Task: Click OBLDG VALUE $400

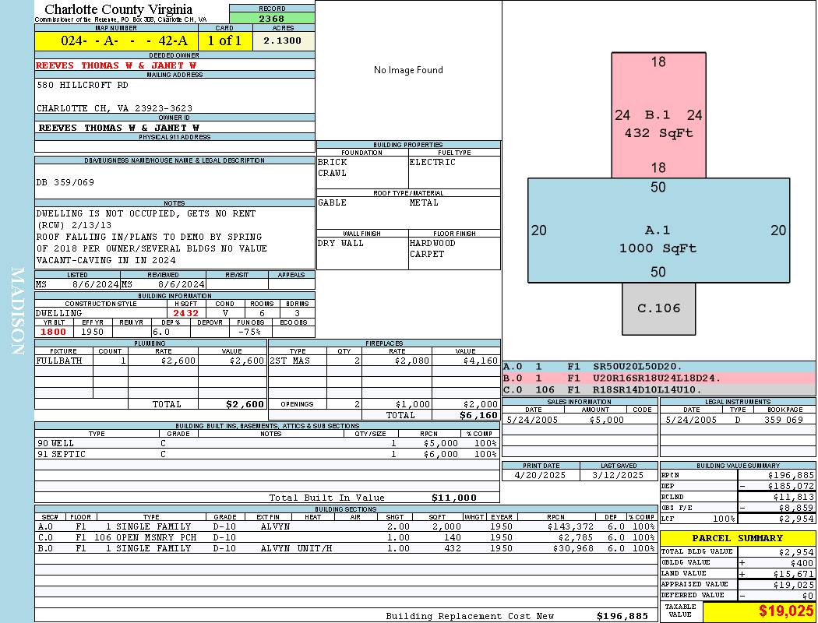Action: [x=802, y=562]
